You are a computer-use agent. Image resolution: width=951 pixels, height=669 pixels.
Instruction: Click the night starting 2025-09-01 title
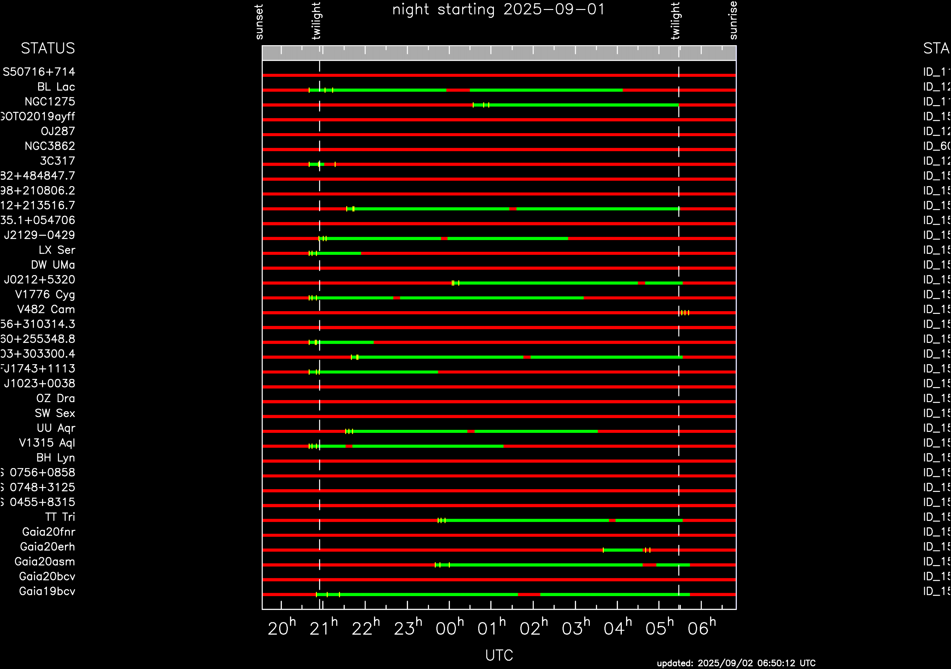click(499, 9)
